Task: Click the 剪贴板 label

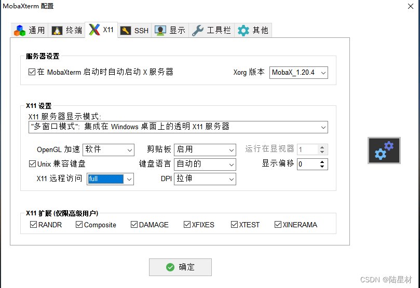Action: tap(159, 149)
